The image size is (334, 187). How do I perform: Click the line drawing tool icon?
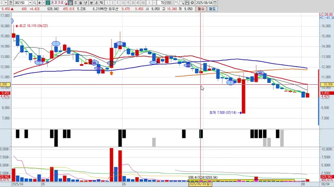[x=182, y=3]
